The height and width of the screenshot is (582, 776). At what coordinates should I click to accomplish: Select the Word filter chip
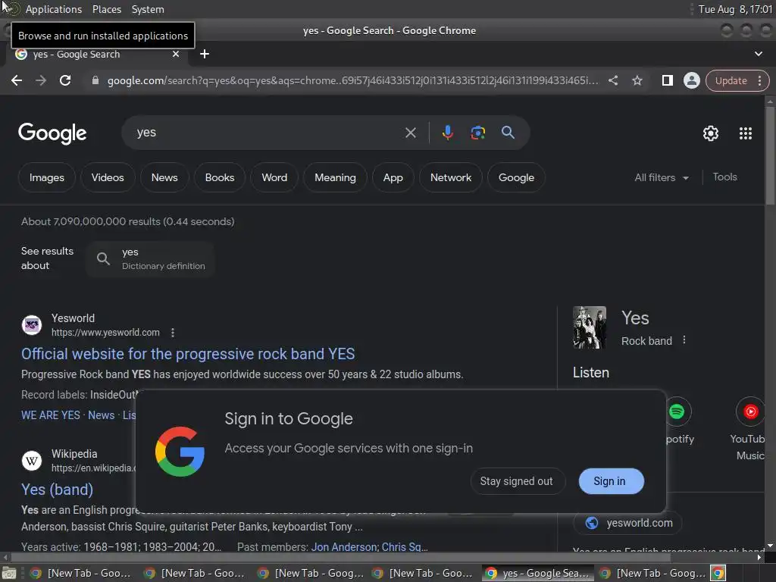(274, 177)
